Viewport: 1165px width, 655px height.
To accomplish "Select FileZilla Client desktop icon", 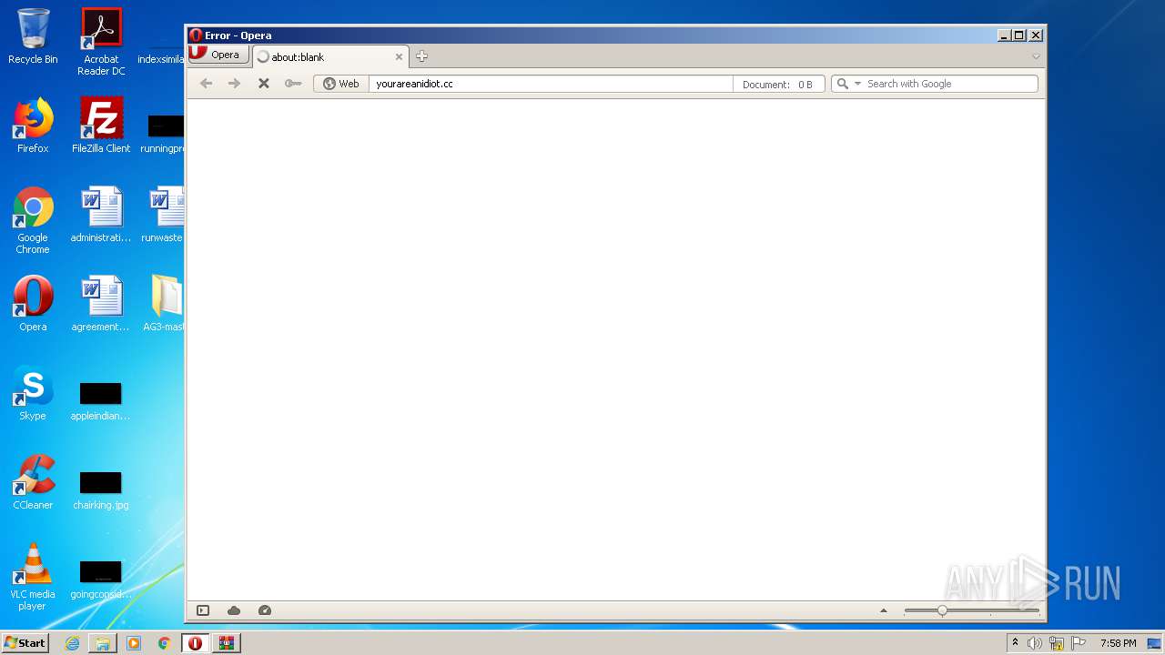I will [x=101, y=126].
